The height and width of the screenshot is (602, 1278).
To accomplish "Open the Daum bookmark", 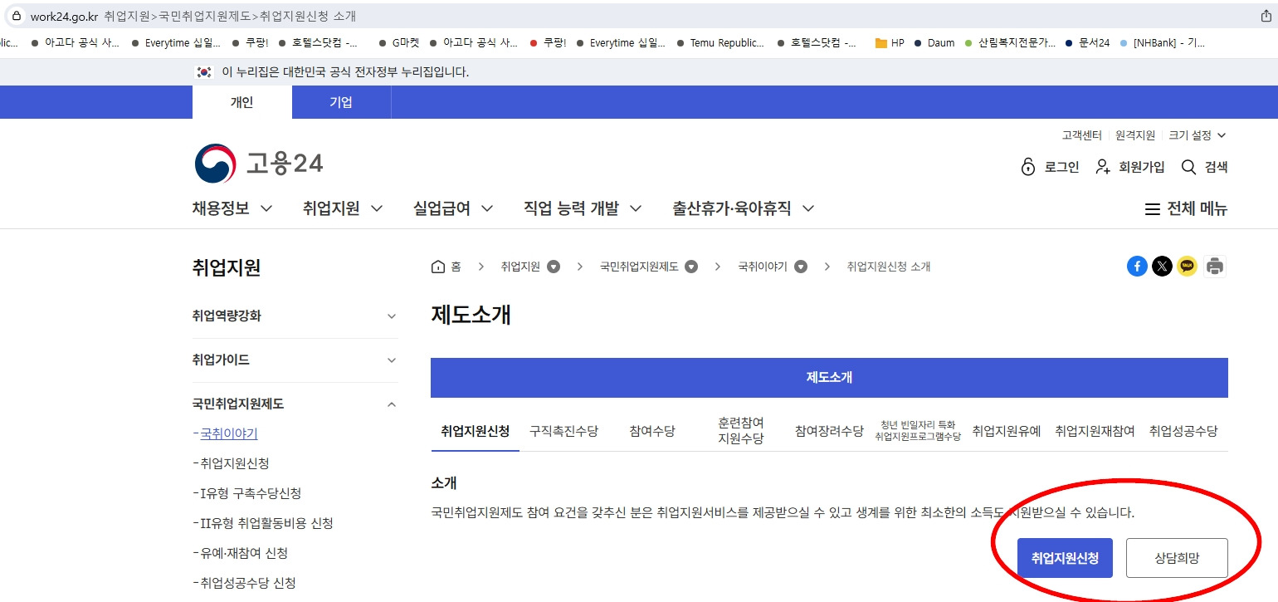I will 934,43.
